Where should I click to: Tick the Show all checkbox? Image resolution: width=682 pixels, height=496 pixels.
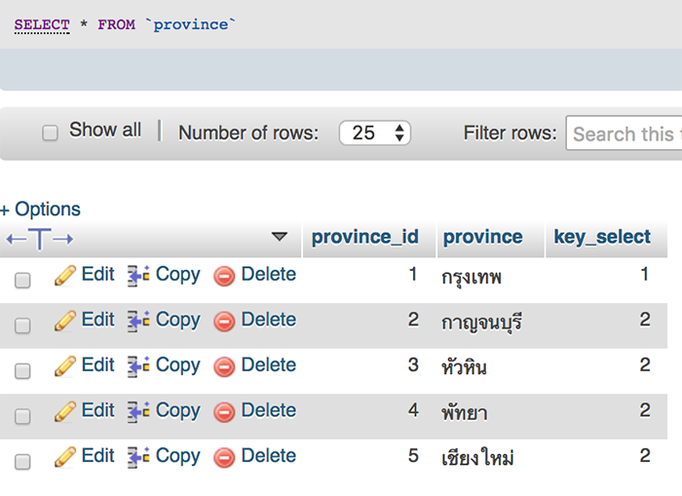[x=50, y=133]
